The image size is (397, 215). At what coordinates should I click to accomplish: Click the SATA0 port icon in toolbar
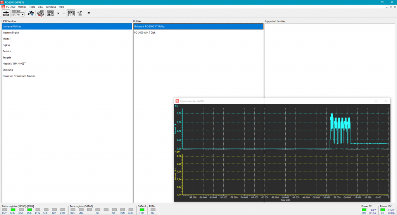5,13
